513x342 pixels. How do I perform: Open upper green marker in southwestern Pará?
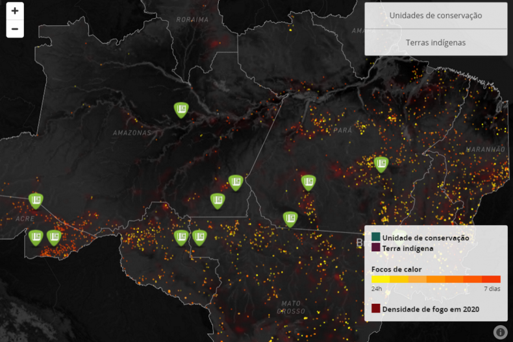pyautogui.click(x=308, y=182)
